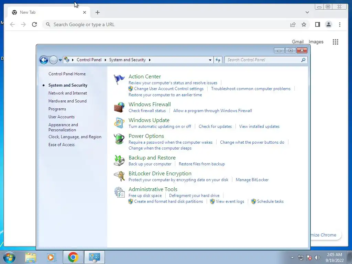The height and width of the screenshot is (264, 352).
Task: Open Change when the computer sleeps
Action: pos(160,148)
